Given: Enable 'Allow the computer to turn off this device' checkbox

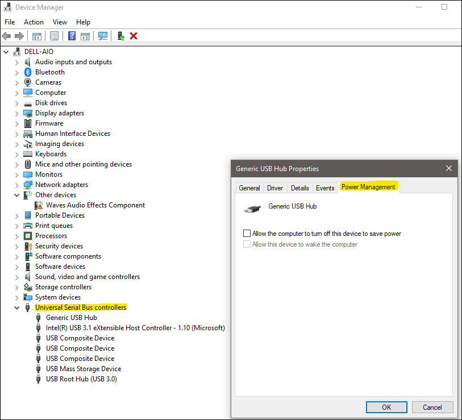Looking at the screenshot, I should 247,234.
